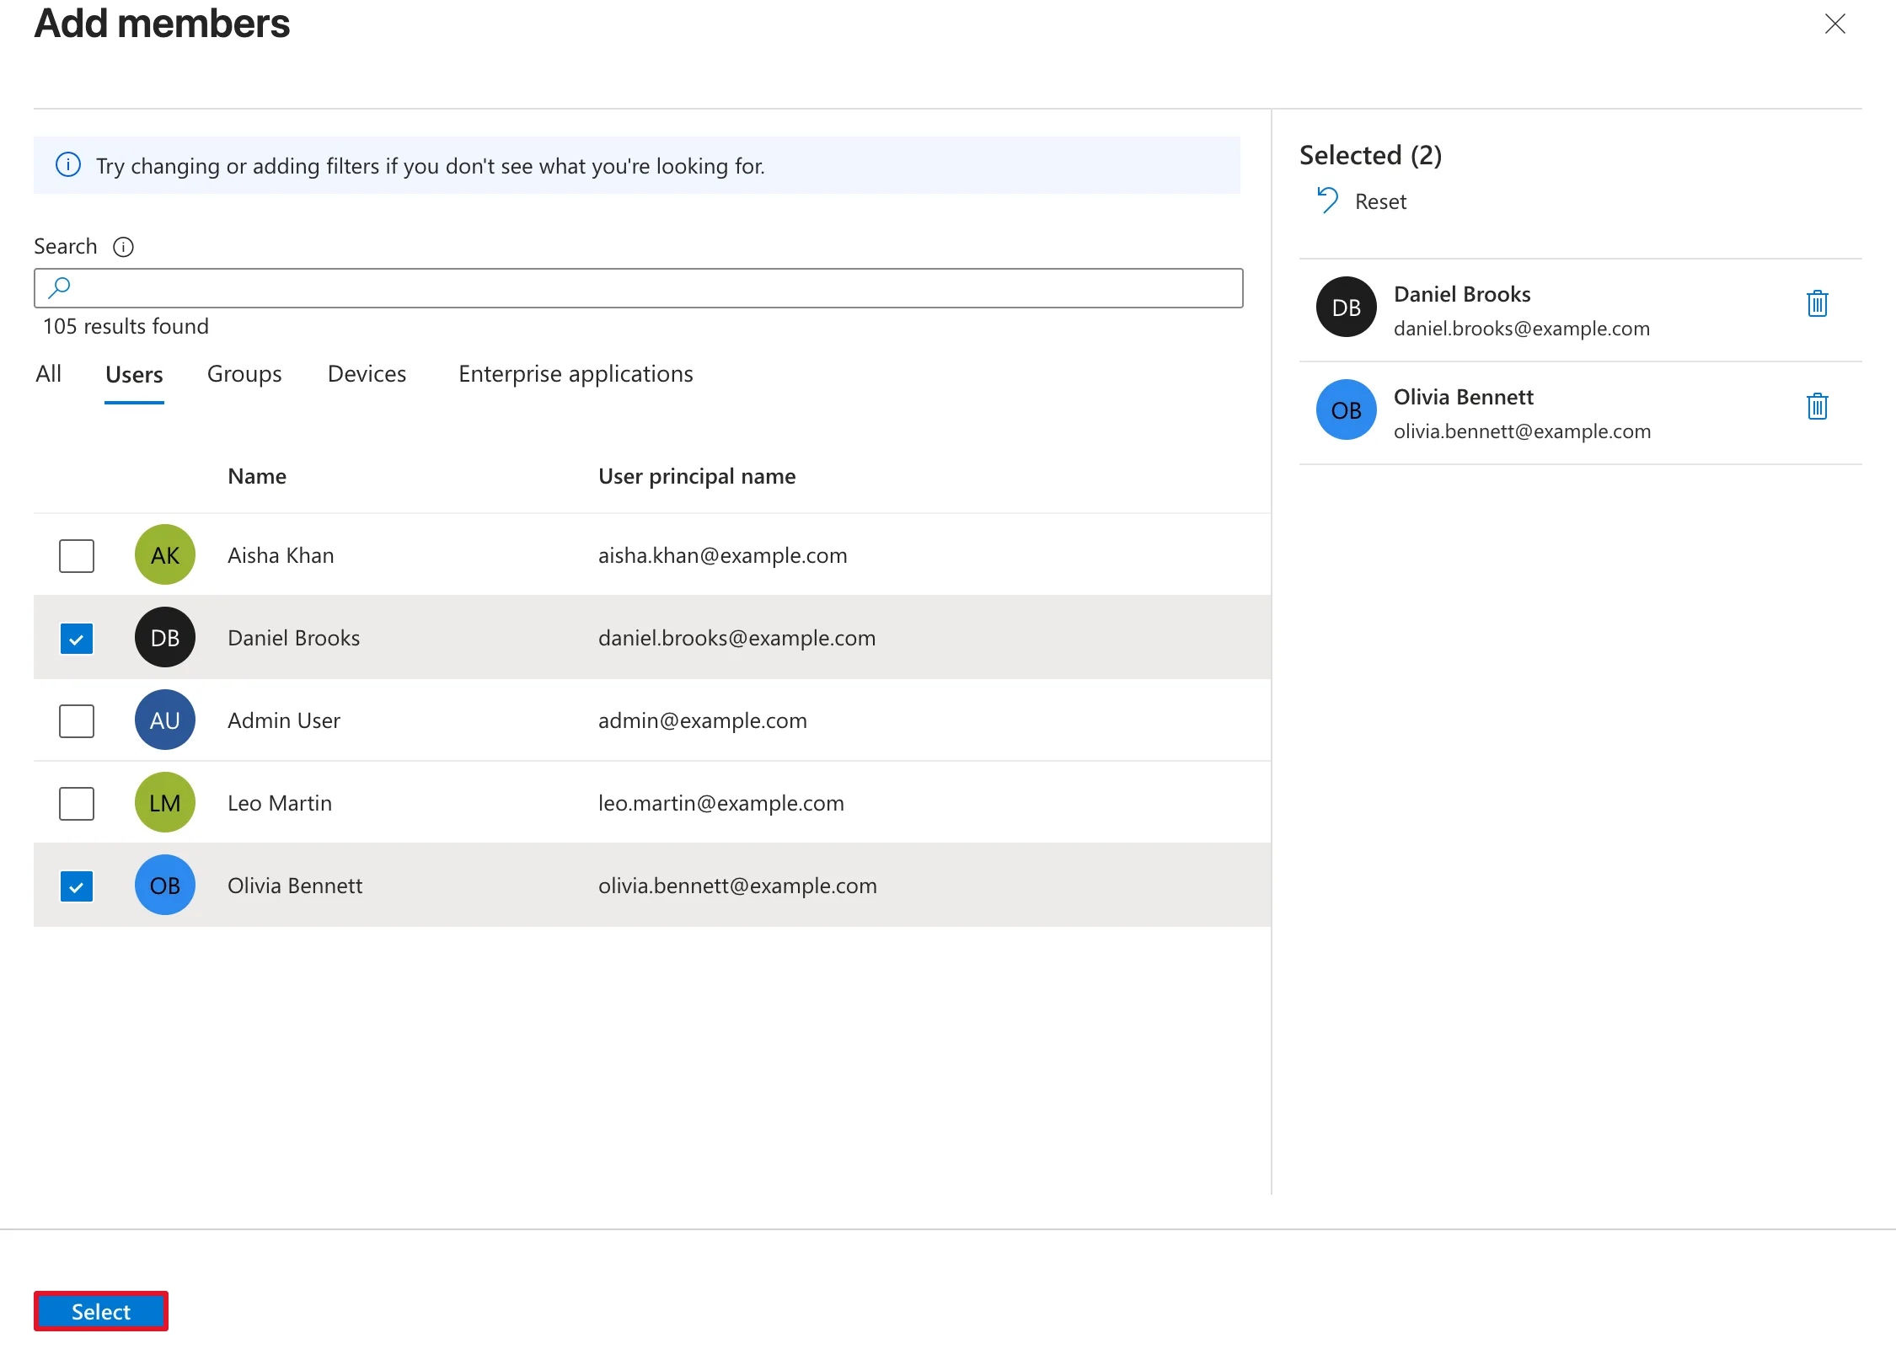1896x1365 pixels.
Task: Switch to the Devices tab
Action: (367, 373)
